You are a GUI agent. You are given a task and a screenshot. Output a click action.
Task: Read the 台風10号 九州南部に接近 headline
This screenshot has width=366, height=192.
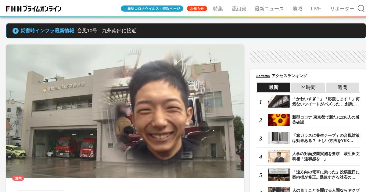pyautogui.click(x=107, y=31)
